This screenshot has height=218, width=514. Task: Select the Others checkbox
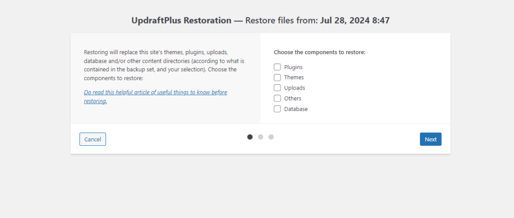pos(277,98)
